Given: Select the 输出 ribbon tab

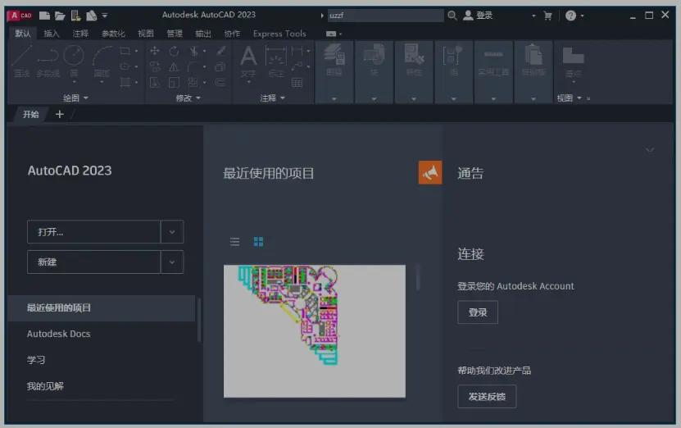Looking at the screenshot, I should point(202,34).
